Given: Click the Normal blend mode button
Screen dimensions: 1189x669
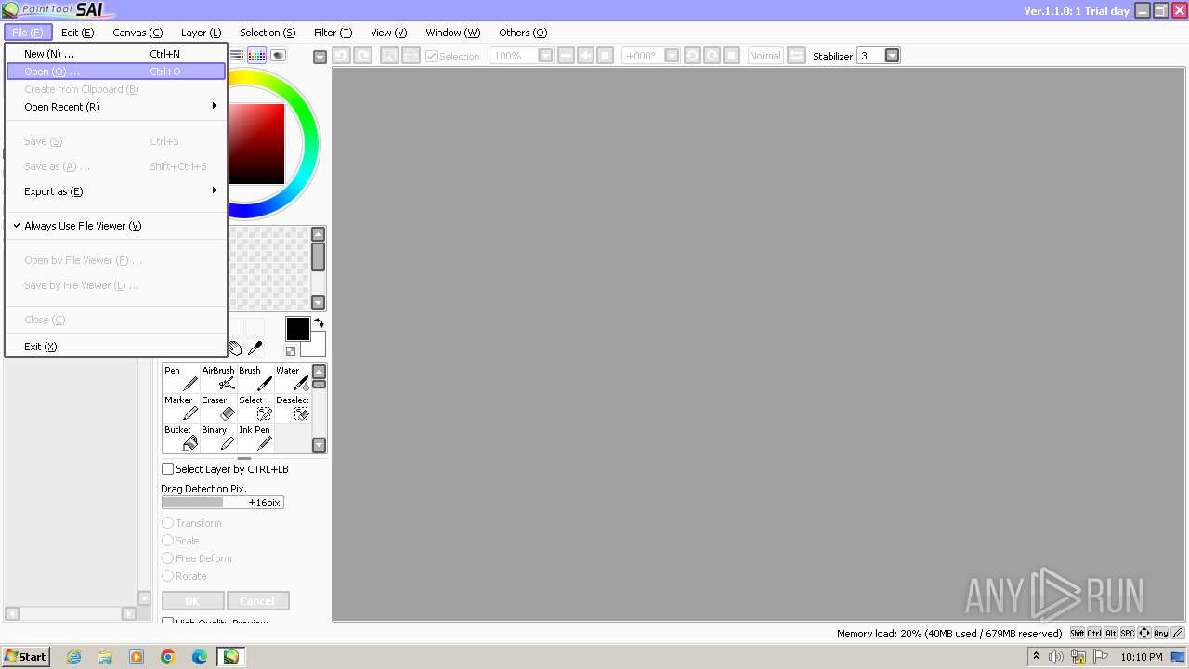Looking at the screenshot, I should (x=764, y=56).
